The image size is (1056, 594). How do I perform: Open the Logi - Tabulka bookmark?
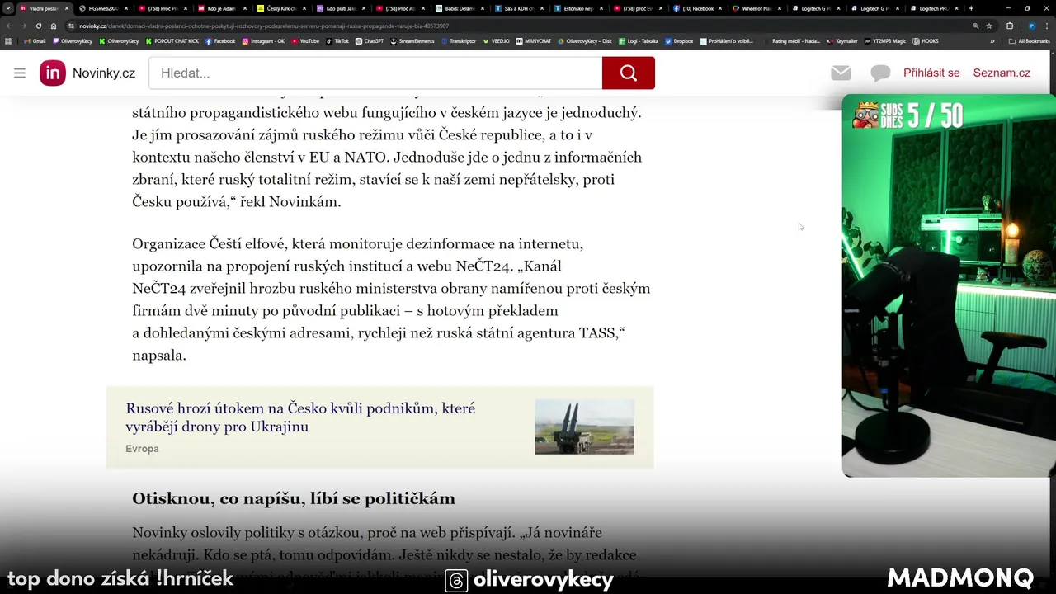pyautogui.click(x=638, y=40)
